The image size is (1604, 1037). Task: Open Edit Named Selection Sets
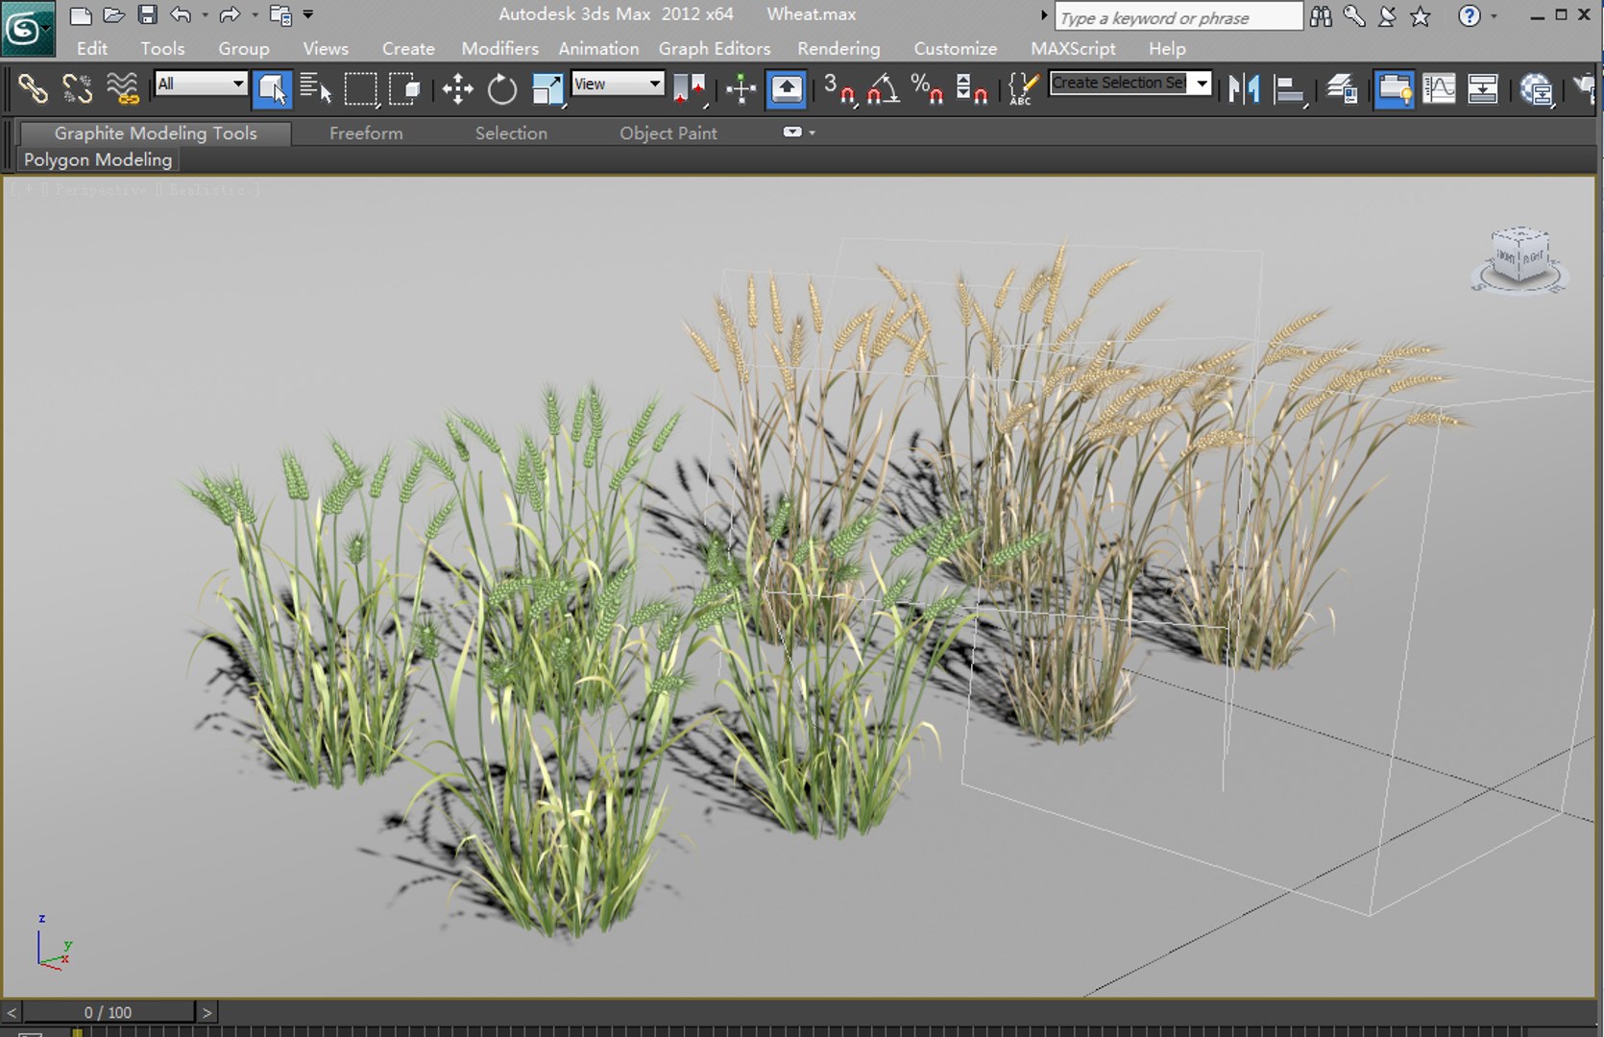tap(1023, 89)
